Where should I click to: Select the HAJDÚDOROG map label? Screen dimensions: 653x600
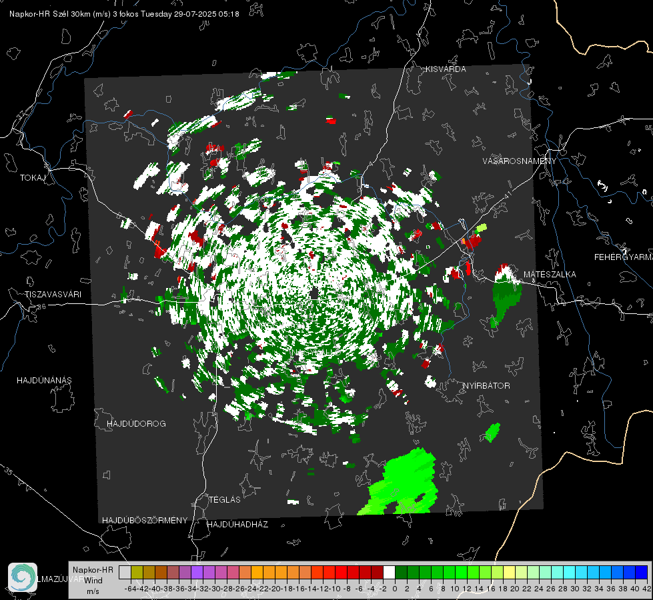click(136, 424)
